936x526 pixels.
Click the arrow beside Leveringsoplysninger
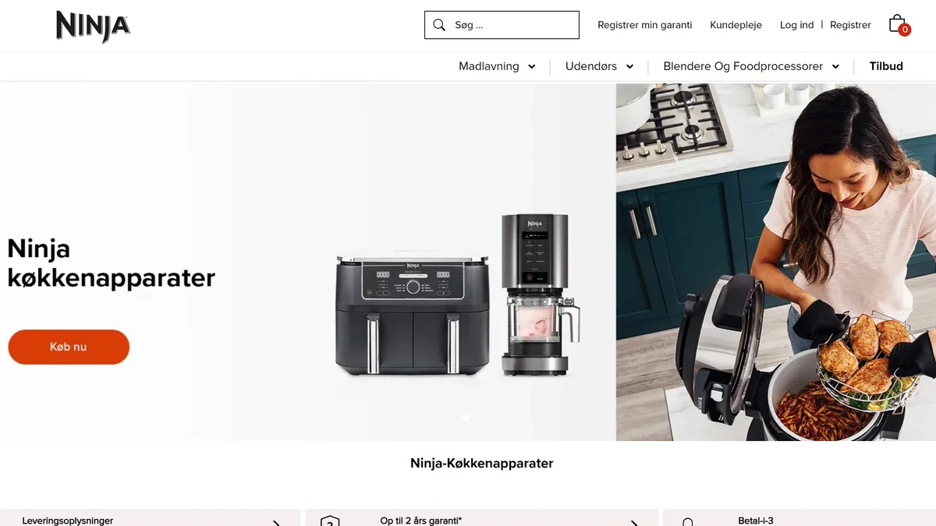pyautogui.click(x=276, y=522)
